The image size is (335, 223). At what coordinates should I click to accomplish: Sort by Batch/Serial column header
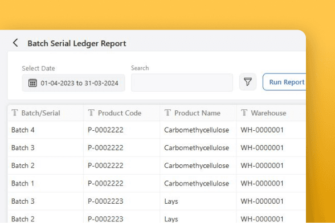click(40, 113)
